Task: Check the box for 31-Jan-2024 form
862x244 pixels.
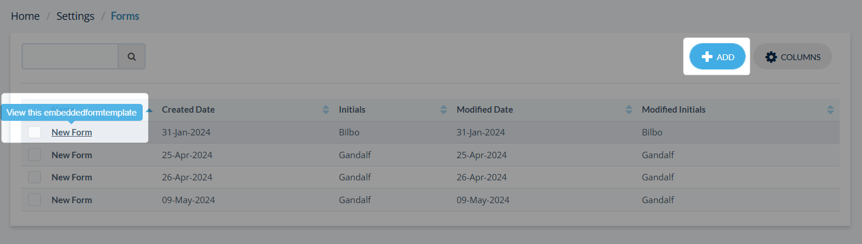Action: (35, 132)
